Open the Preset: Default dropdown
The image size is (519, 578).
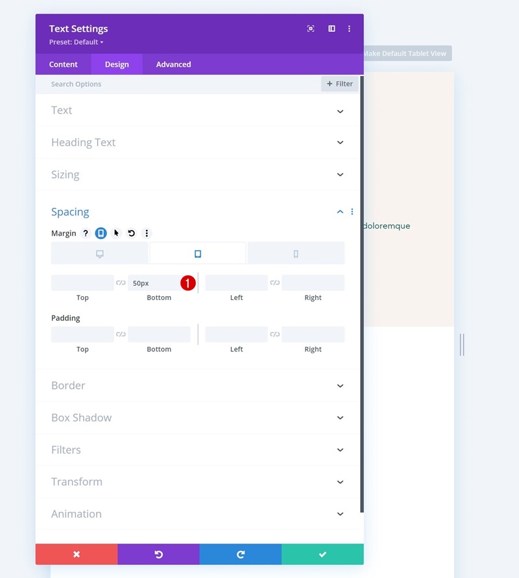[x=77, y=42]
